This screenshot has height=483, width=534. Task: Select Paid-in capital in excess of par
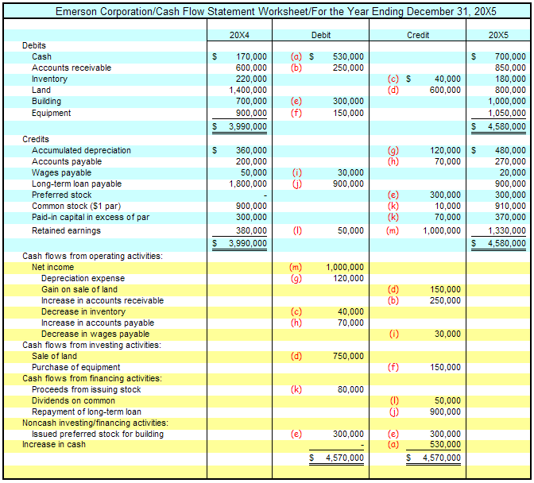tap(91, 217)
